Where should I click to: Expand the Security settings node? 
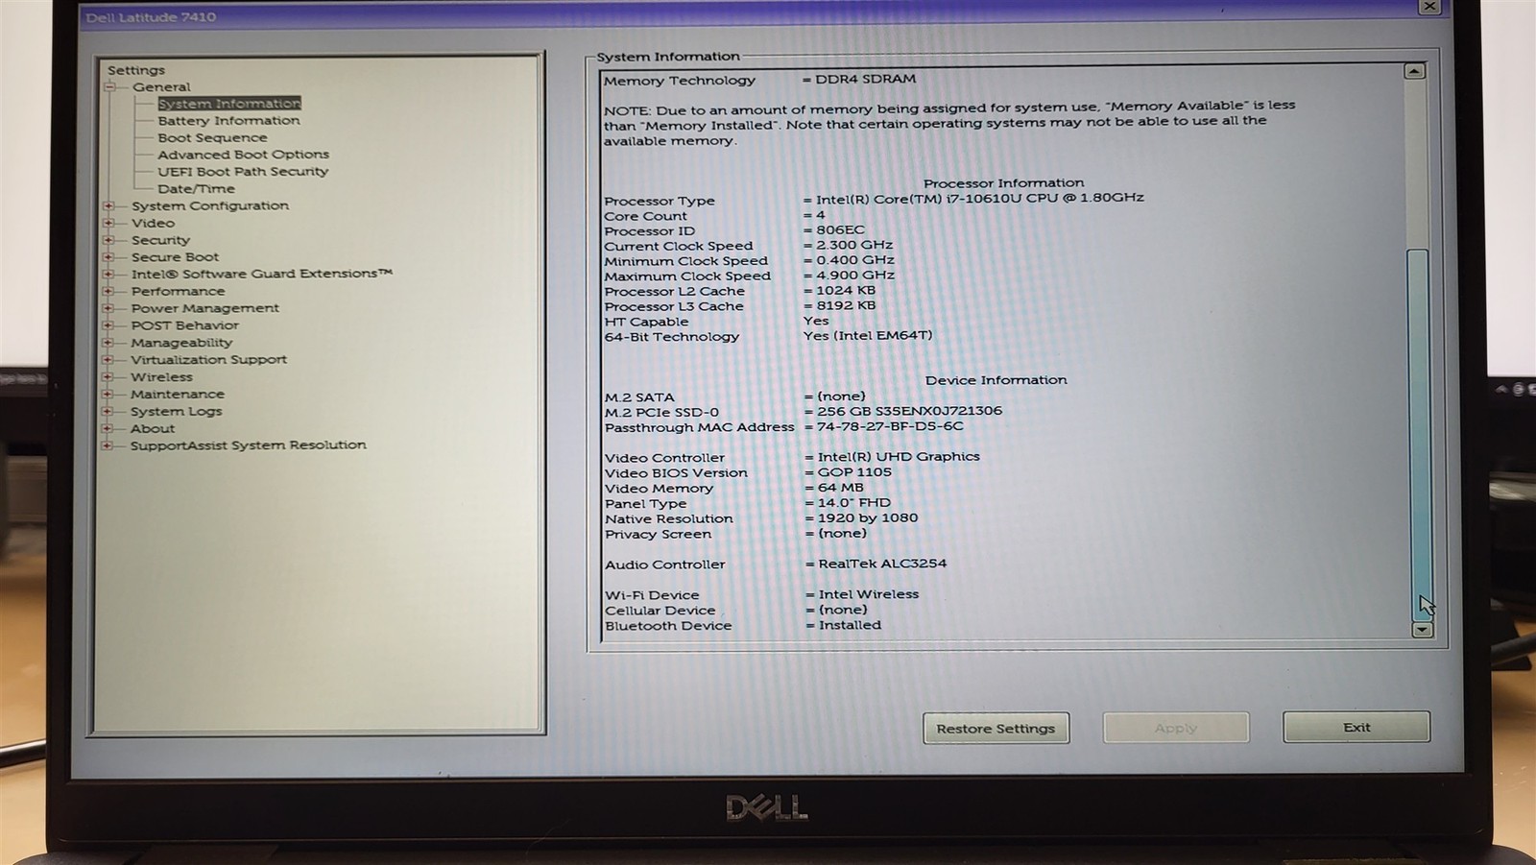tap(108, 241)
